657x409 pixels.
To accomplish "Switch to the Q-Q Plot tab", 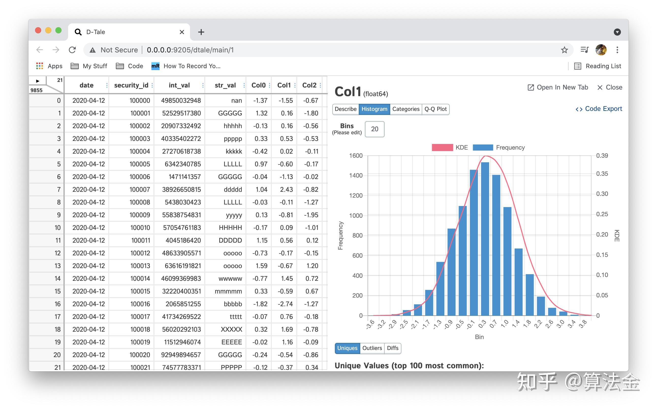I will click(435, 109).
